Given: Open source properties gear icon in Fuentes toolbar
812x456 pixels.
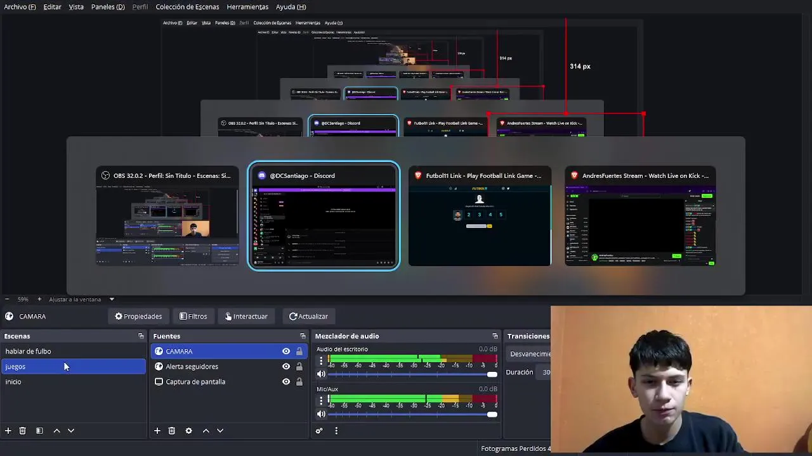Looking at the screenshot, I should coord(188,431).
